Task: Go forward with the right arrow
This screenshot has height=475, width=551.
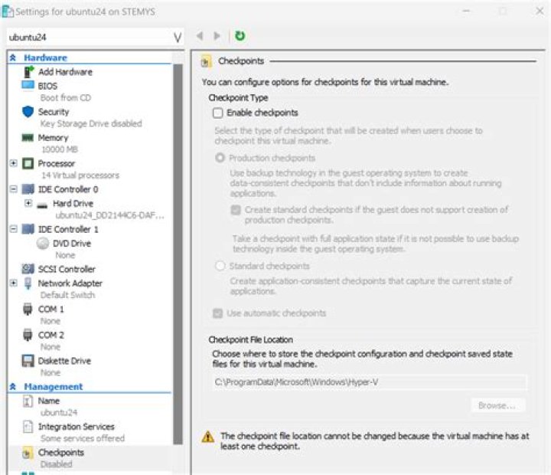Action: [217, 36]
